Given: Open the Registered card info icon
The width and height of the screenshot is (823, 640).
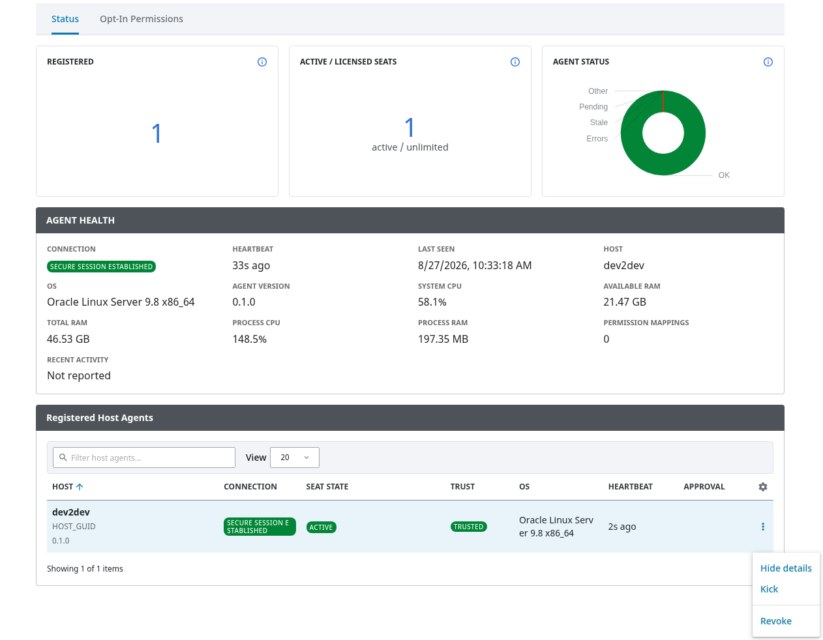Looking at the screenshot, I should [262, 62].
